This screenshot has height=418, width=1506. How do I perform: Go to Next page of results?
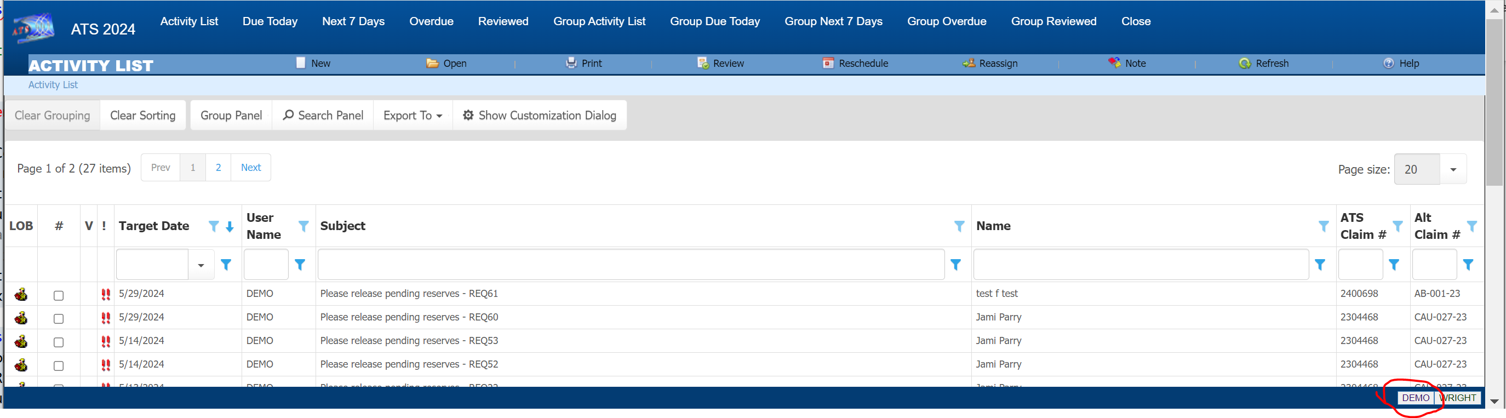point(250,168)
